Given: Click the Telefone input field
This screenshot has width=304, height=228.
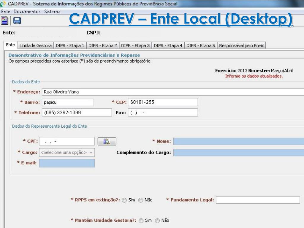Looking at the screenshot, I should click(77, 113).
